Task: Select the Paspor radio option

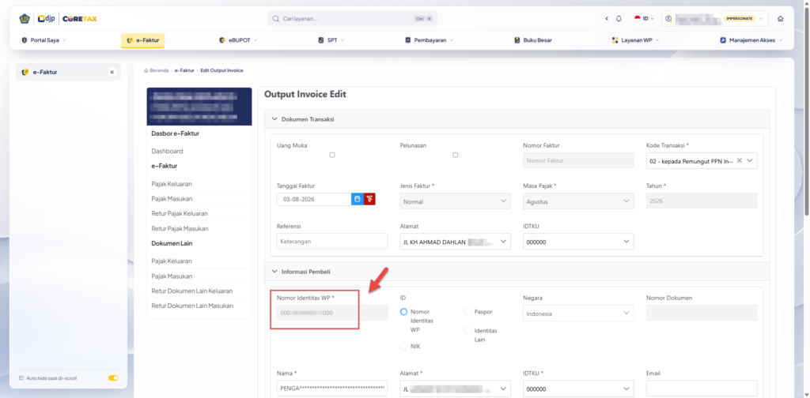Action: point(468,312)
